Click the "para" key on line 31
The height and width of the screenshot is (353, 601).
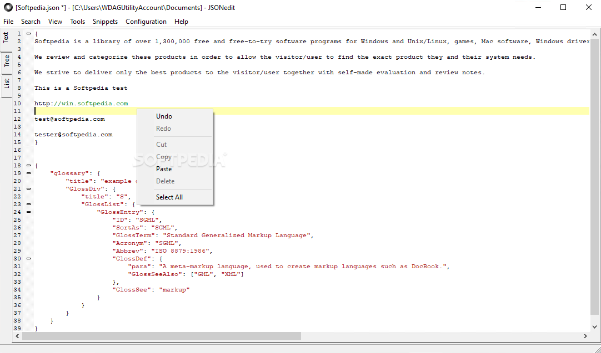[x=139, y=267]
